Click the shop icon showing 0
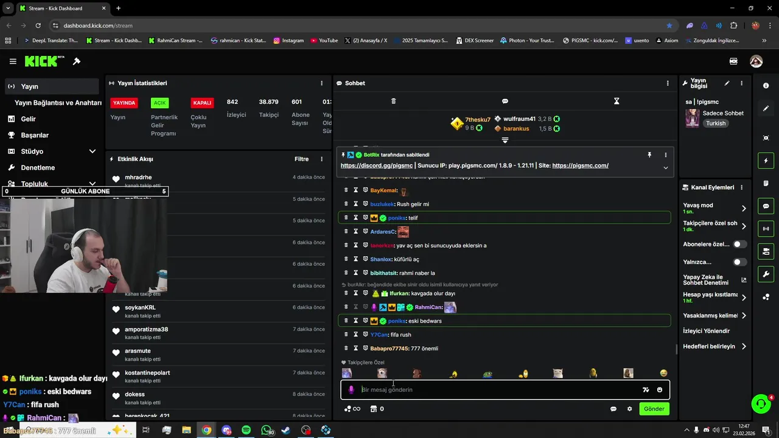 [x=377, y=409]
